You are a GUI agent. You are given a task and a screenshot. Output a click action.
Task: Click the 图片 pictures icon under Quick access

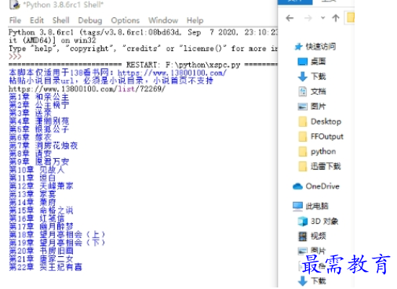click(x=303, y=107)
